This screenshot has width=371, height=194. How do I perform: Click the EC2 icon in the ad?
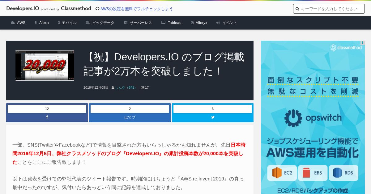pyautogui.click(x=282, y=173)
